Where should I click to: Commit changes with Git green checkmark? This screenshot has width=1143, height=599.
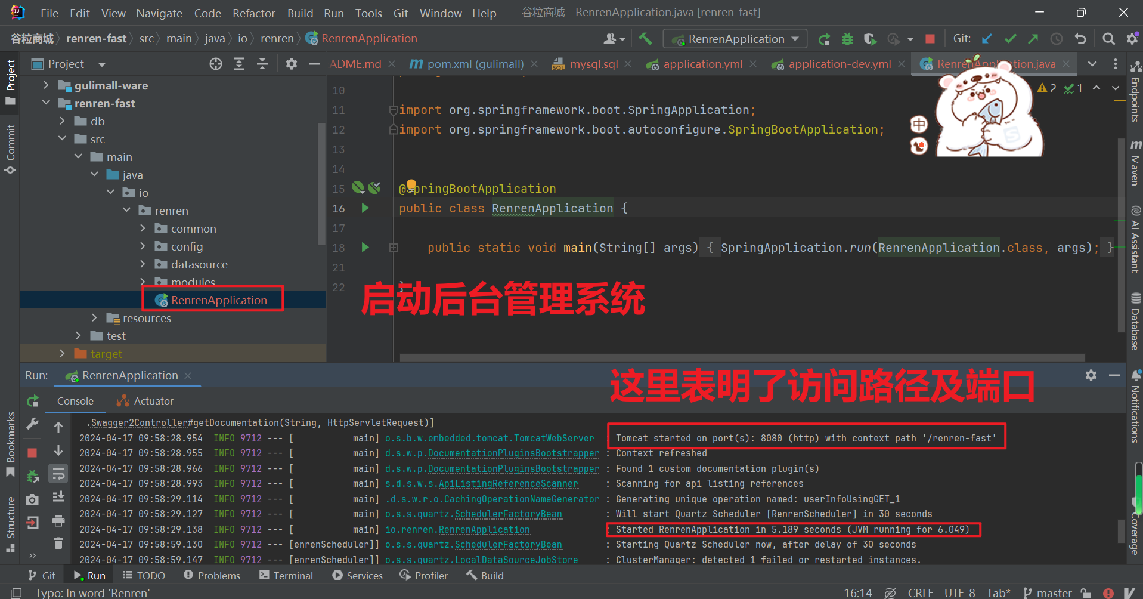(x=1010, y=39)
